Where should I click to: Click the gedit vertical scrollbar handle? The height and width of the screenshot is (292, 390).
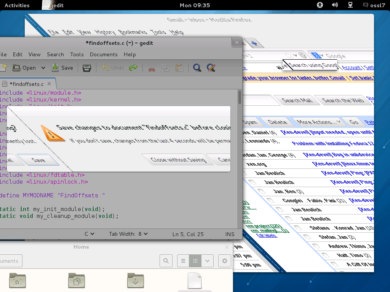tap(240, 97)
